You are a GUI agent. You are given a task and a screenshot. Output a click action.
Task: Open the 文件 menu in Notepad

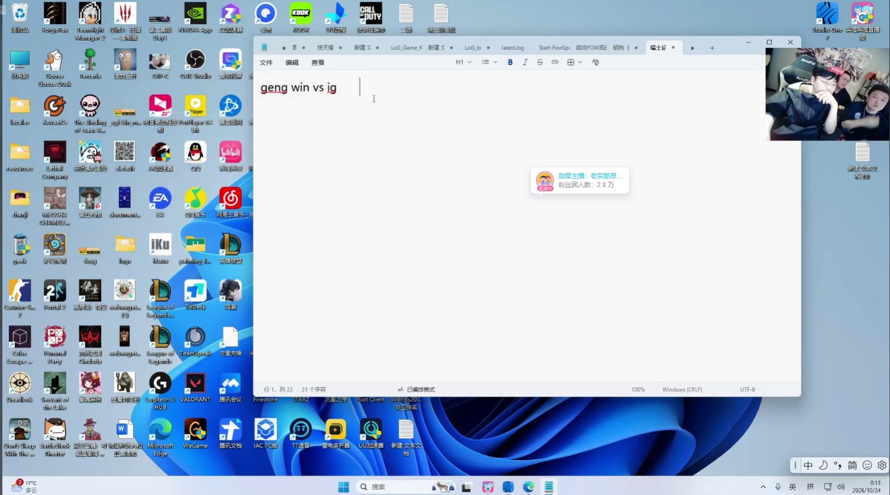266,62
